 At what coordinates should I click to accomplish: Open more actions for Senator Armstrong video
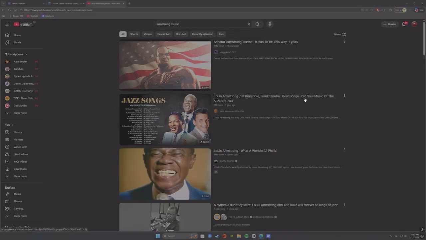344,41
